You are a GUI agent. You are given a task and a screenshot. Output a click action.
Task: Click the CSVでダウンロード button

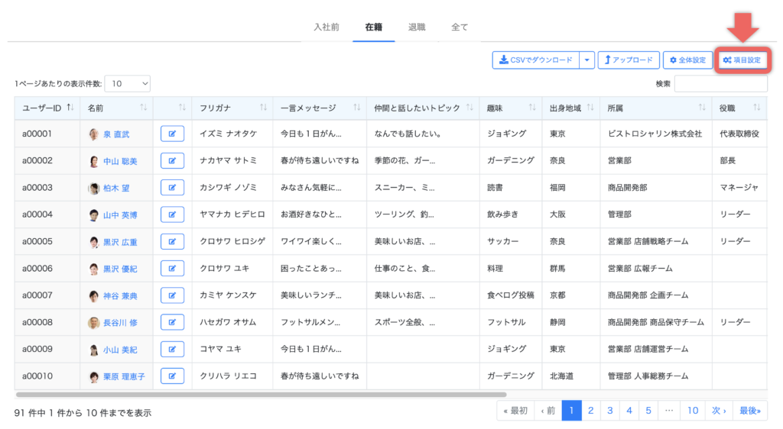534,60
